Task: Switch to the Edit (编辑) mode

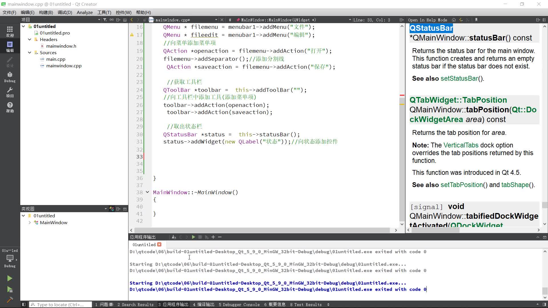Action: coord(10,46)
